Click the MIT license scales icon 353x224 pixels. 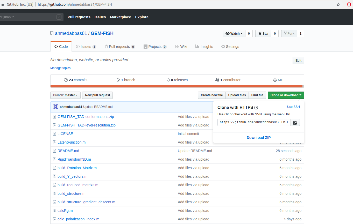coord(275,80)
